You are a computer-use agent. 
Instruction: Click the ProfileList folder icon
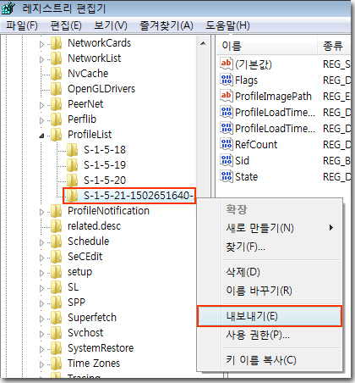point(57,135)
